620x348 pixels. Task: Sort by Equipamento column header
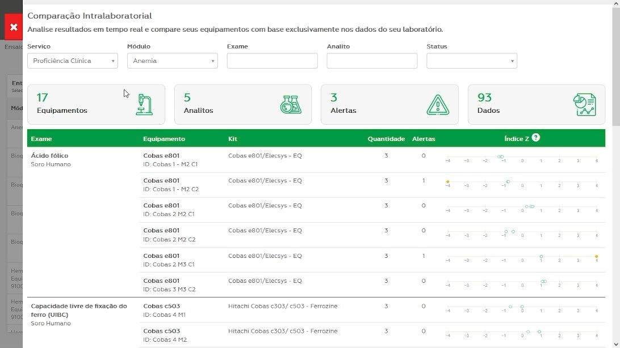[x=164, y=139]
